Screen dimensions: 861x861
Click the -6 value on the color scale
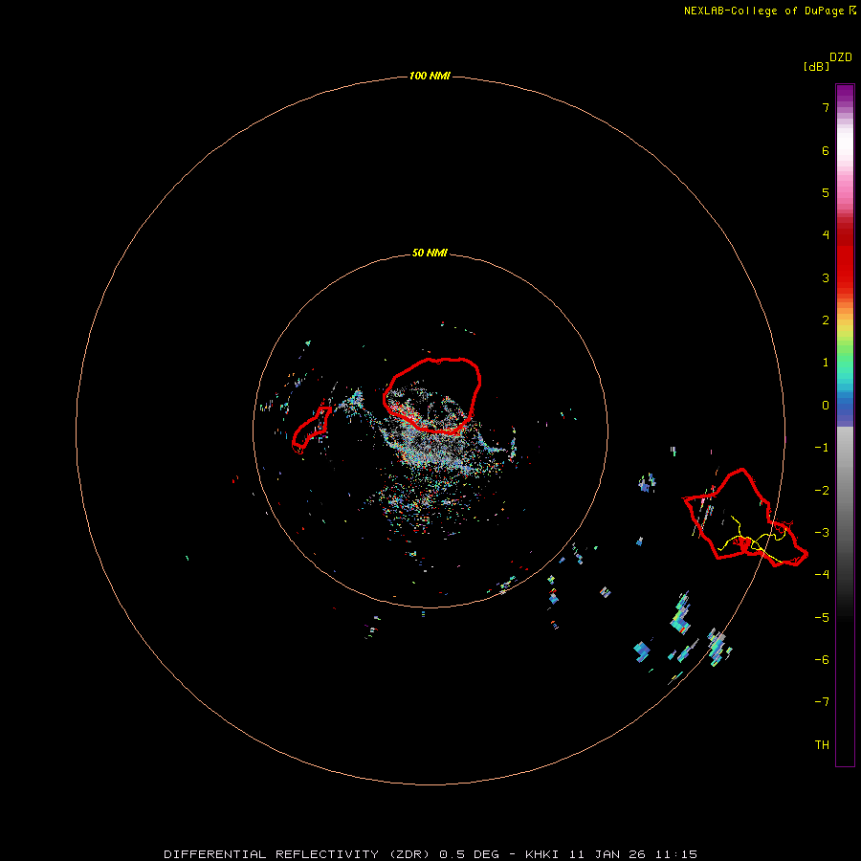[x=822, y=660]
